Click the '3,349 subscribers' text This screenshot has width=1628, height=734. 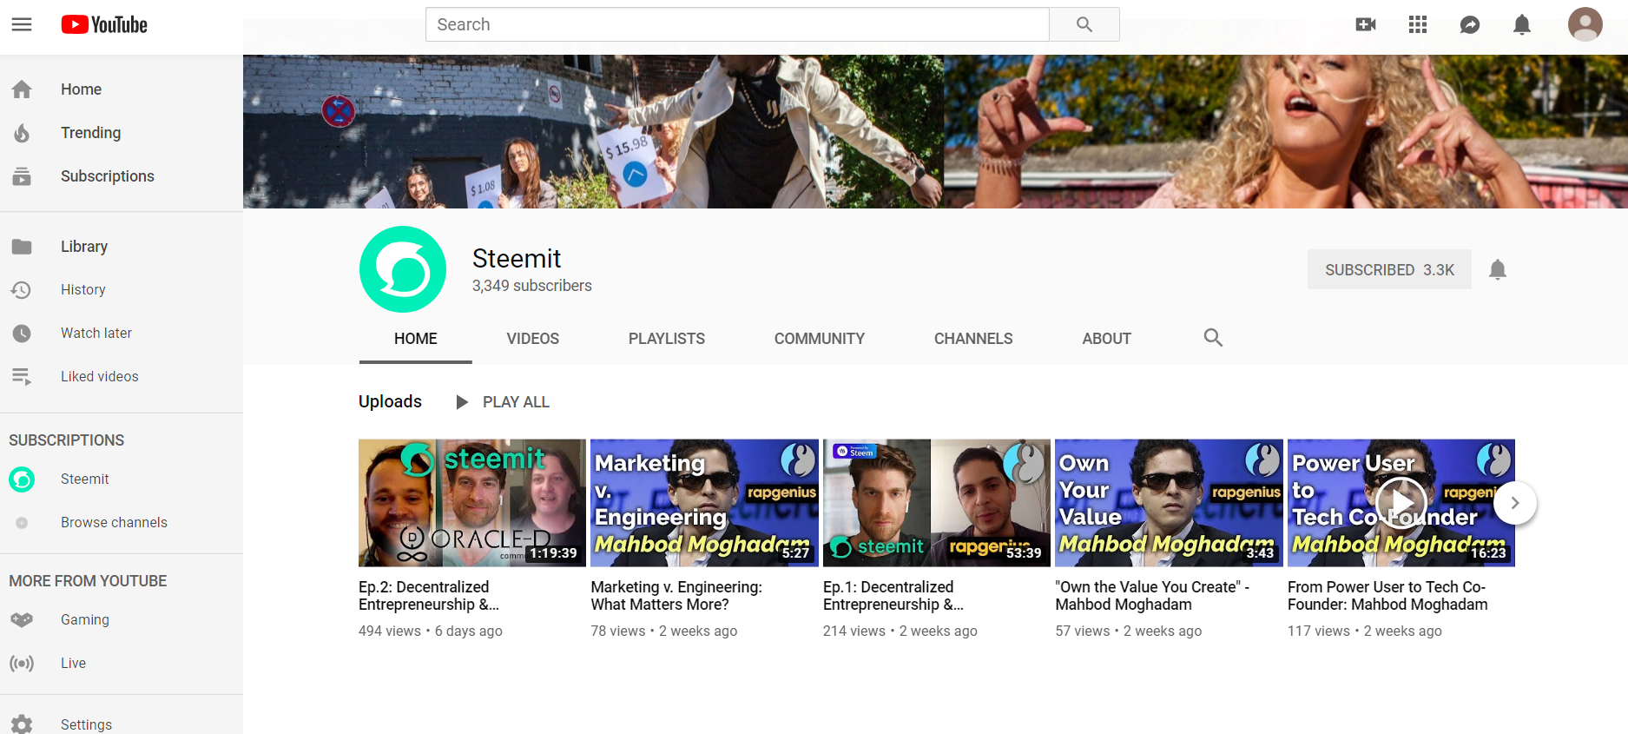[x=531, y=286]
